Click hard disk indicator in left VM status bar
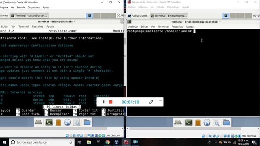Viewport: 260px width, 146px height. click(67, 135)
